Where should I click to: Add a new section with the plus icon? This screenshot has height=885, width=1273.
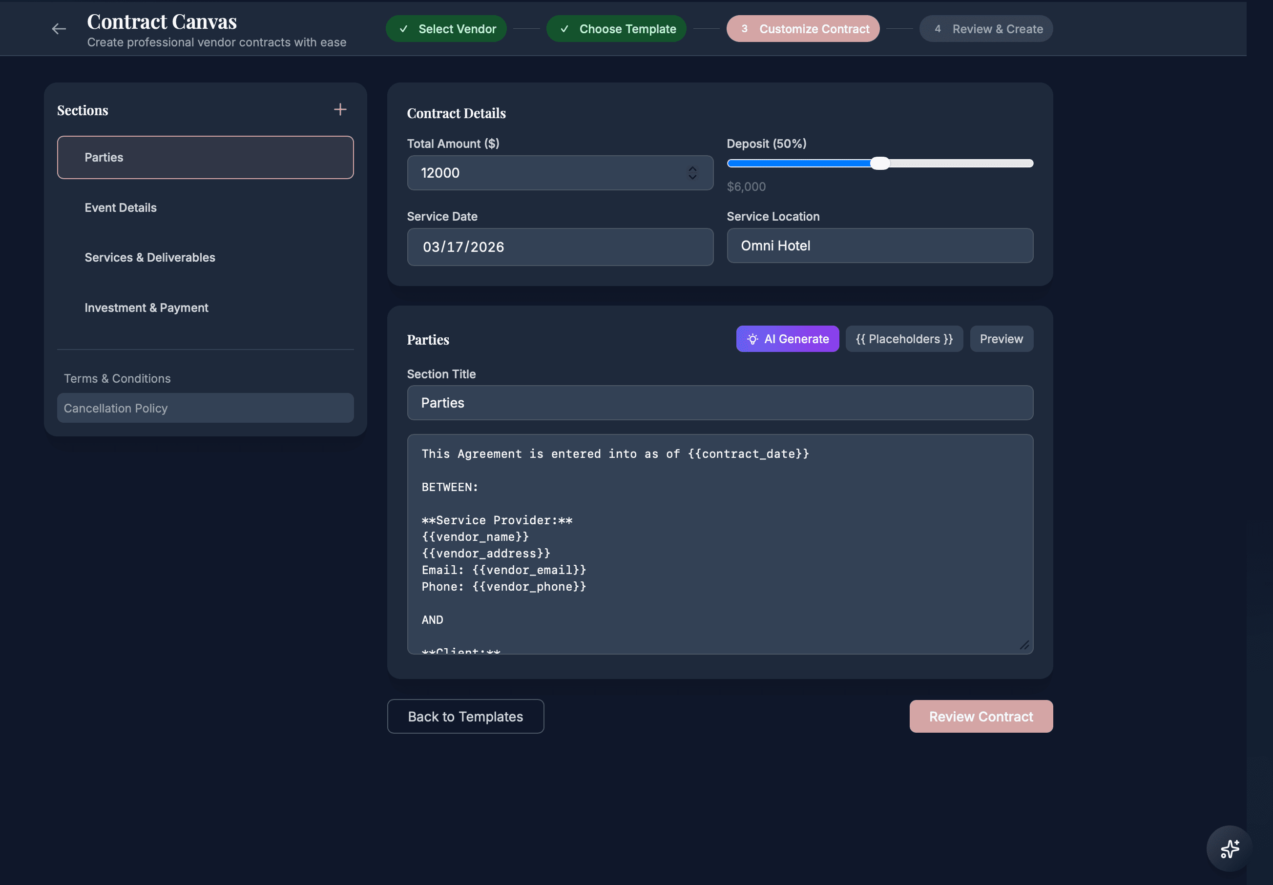(340, 109)
